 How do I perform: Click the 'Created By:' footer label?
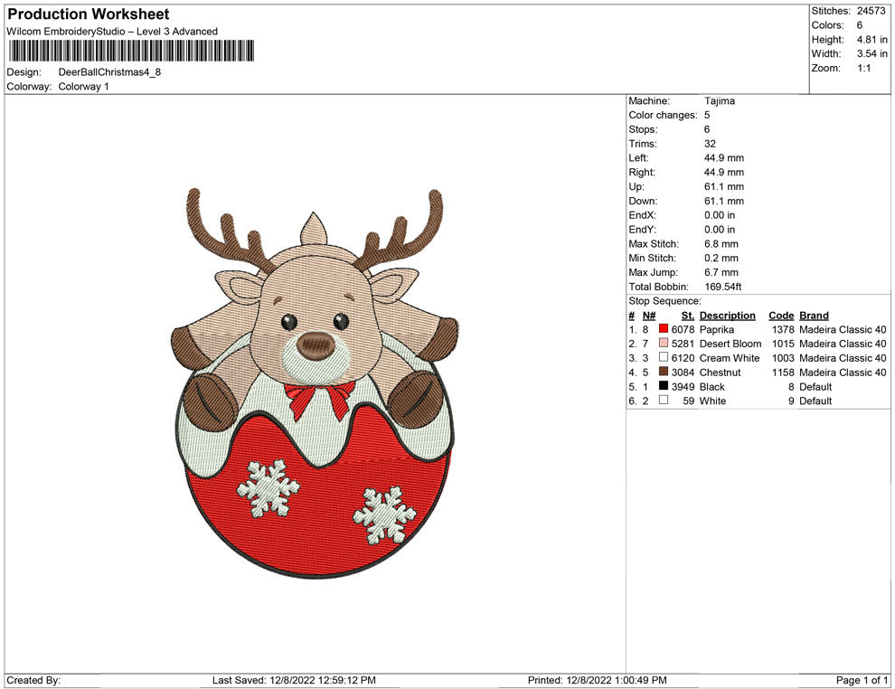pyautogui.click(x=33, y=680)
